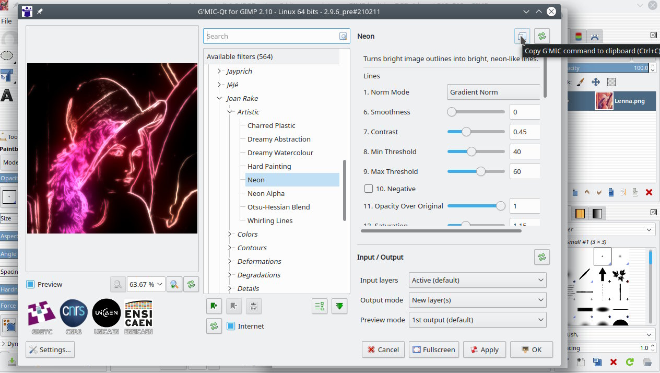
Task: Select the Text tool 'A' in GIMP toolbox
Action: pyautogui.click(x=7, y=96)
